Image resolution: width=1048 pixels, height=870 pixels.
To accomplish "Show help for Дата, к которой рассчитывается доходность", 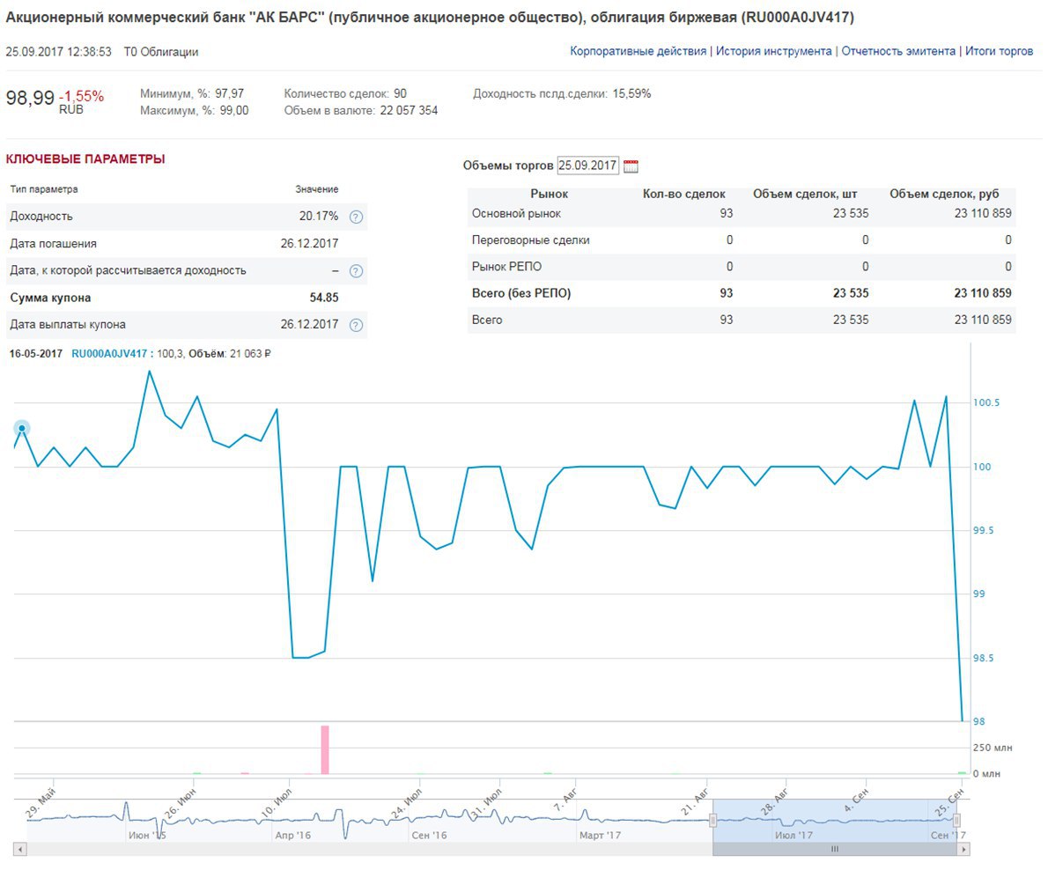I will pyautogui.click(x=357, y=270).
